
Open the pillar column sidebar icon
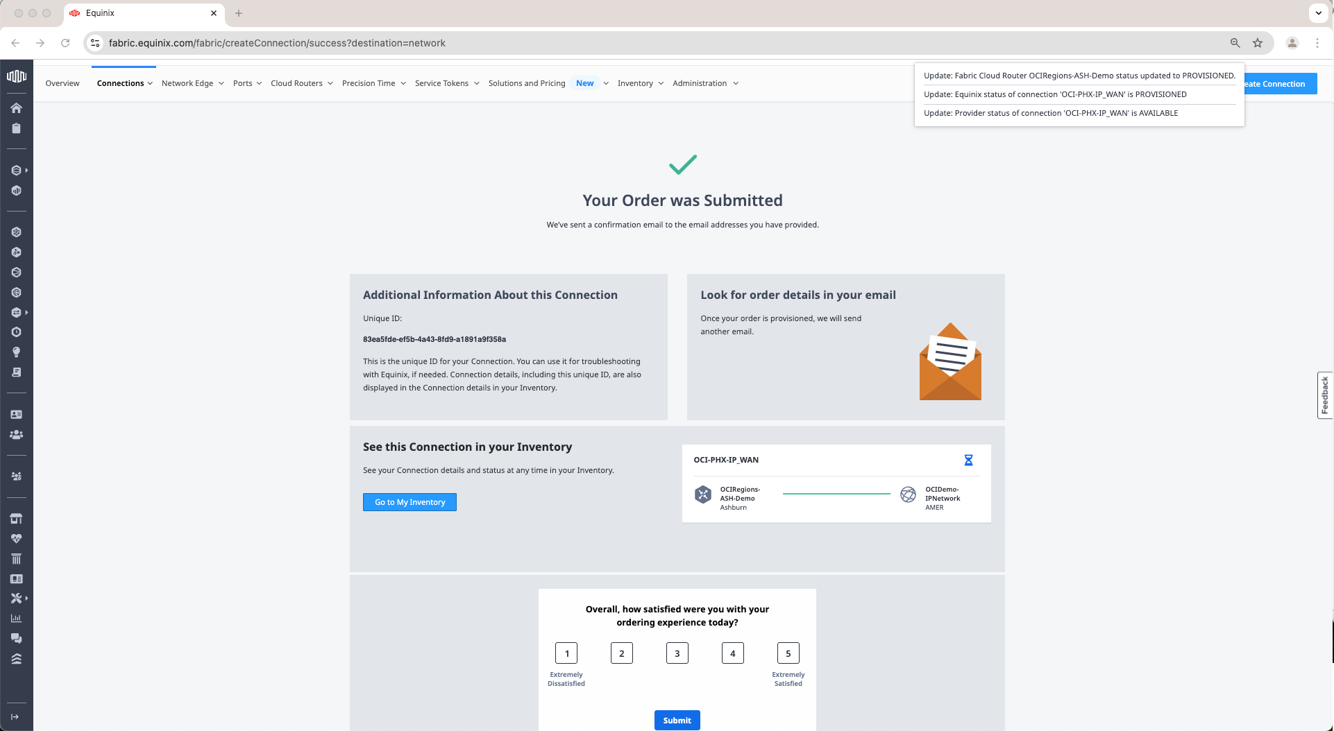tap(17, 559)
